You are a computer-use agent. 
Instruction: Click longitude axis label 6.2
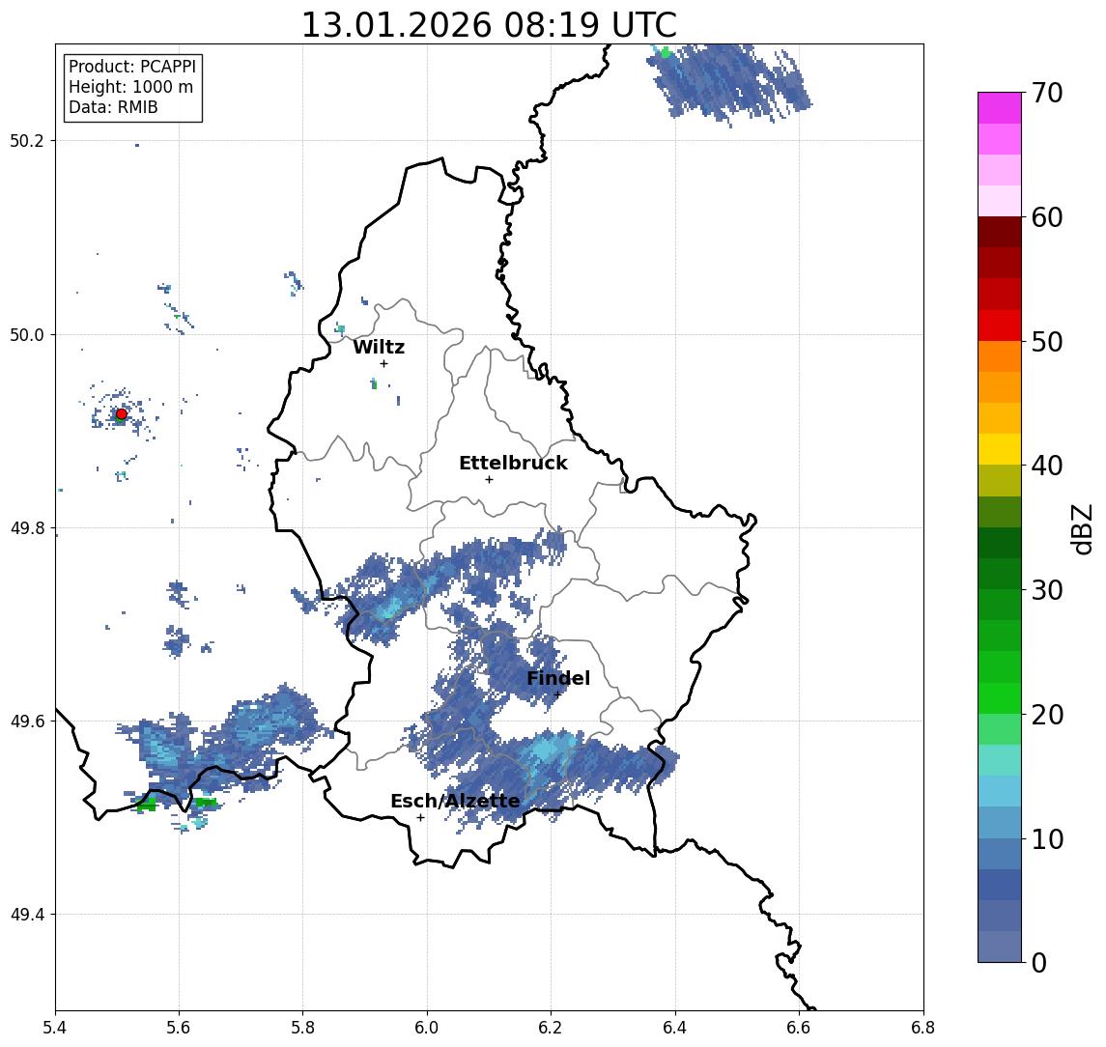pos(552,1027)
